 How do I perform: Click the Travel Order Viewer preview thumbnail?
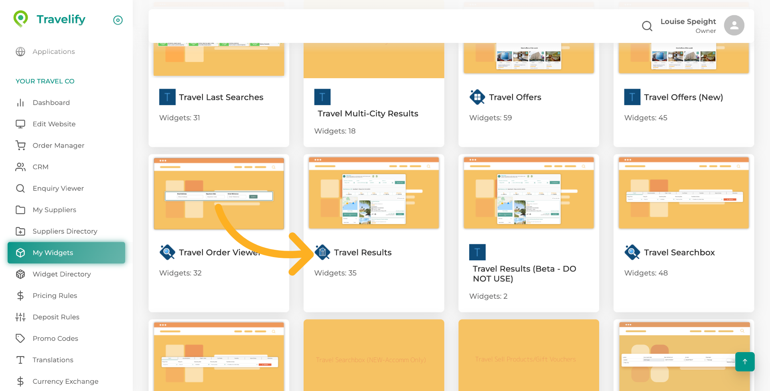point(219,193)
